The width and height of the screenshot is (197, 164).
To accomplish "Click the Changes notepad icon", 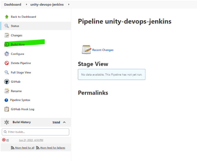I will click(7, 35).
